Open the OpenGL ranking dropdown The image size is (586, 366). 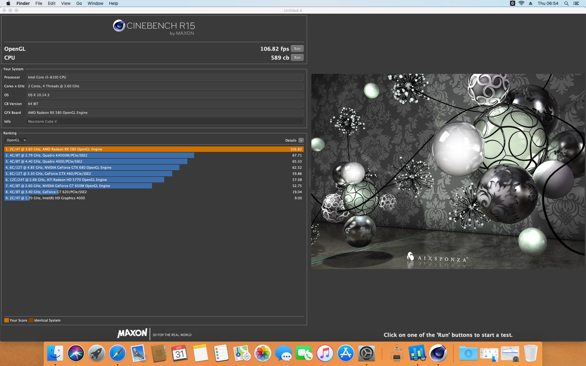tap(16, 140)
